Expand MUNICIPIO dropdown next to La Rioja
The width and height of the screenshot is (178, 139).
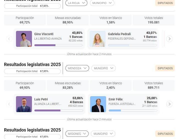[102, 3]
